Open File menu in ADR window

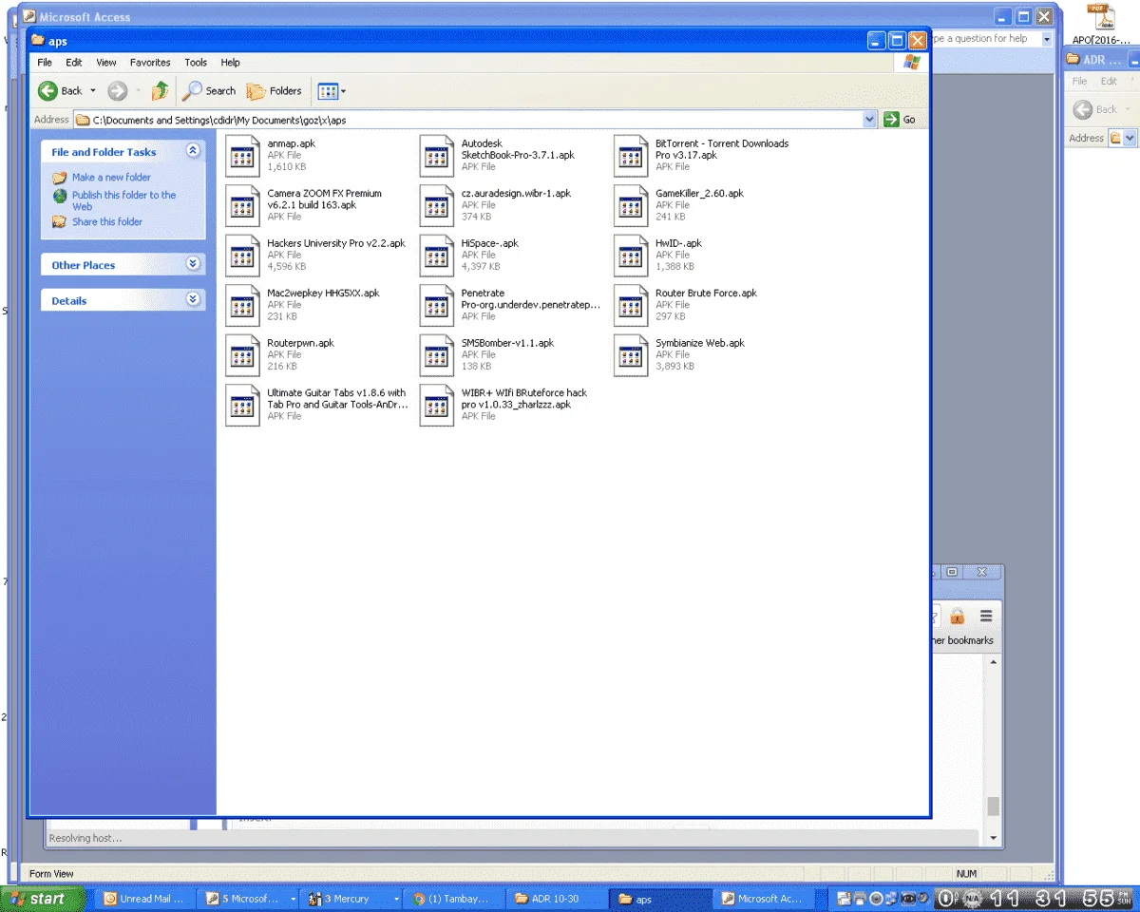tap(1079, 82)
